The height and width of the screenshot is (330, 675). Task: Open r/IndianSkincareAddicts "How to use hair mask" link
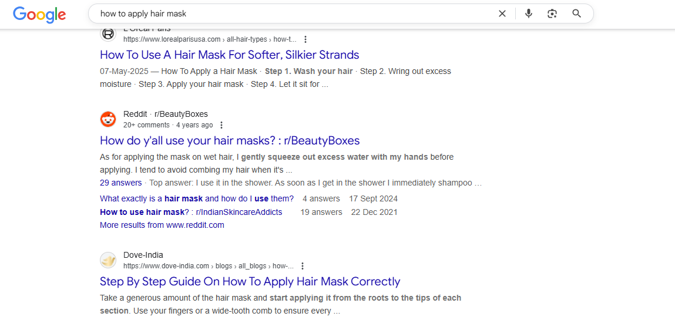pyautogui.click(x=191, y=212)
